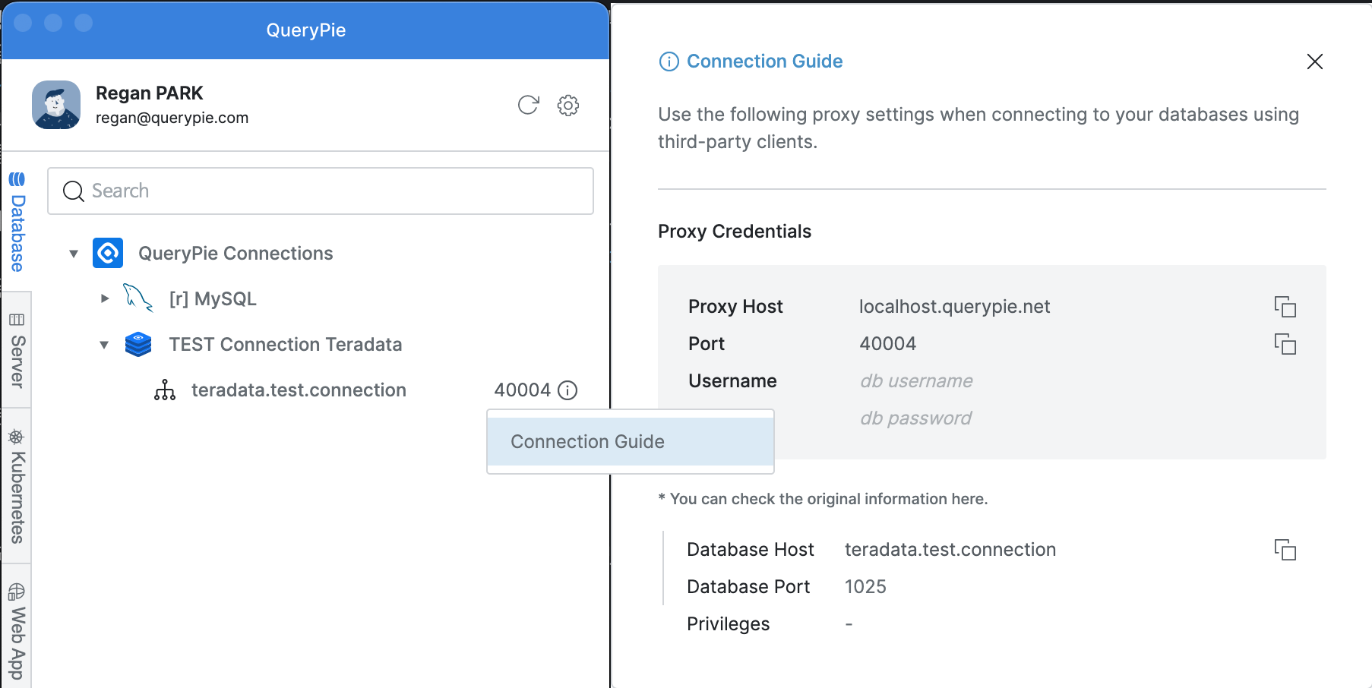This screenshot has height=688, width=1372.
Task: Close the Connection Guide panel
Action: point(1314,62)
